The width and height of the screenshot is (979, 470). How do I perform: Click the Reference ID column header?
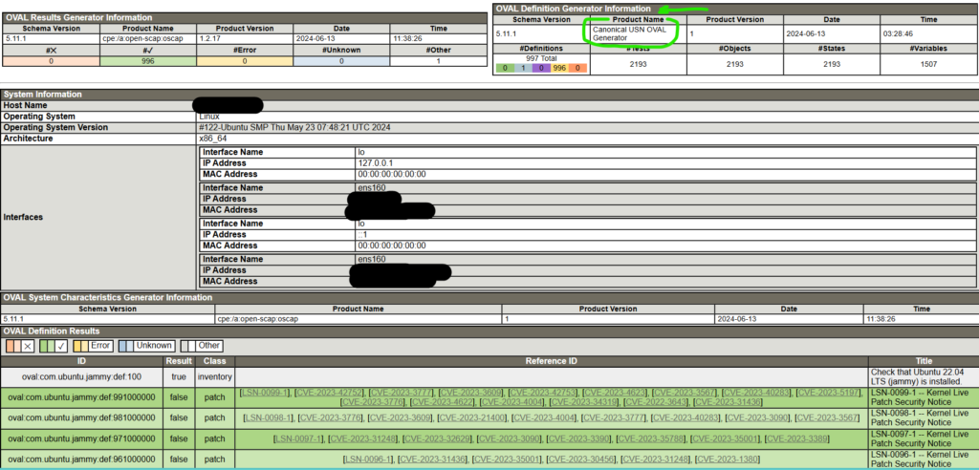(x=552, y=360)
